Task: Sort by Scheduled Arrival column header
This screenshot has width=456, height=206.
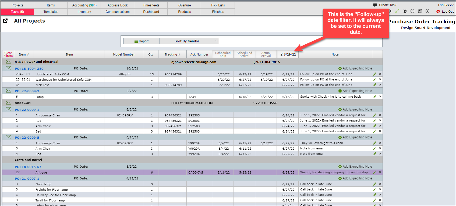Action: (x=244, y=54)
